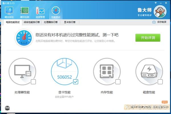171x114 pixels.
Task: Click the 磁盘性能 disk drive icon
Action: [149, 71]
